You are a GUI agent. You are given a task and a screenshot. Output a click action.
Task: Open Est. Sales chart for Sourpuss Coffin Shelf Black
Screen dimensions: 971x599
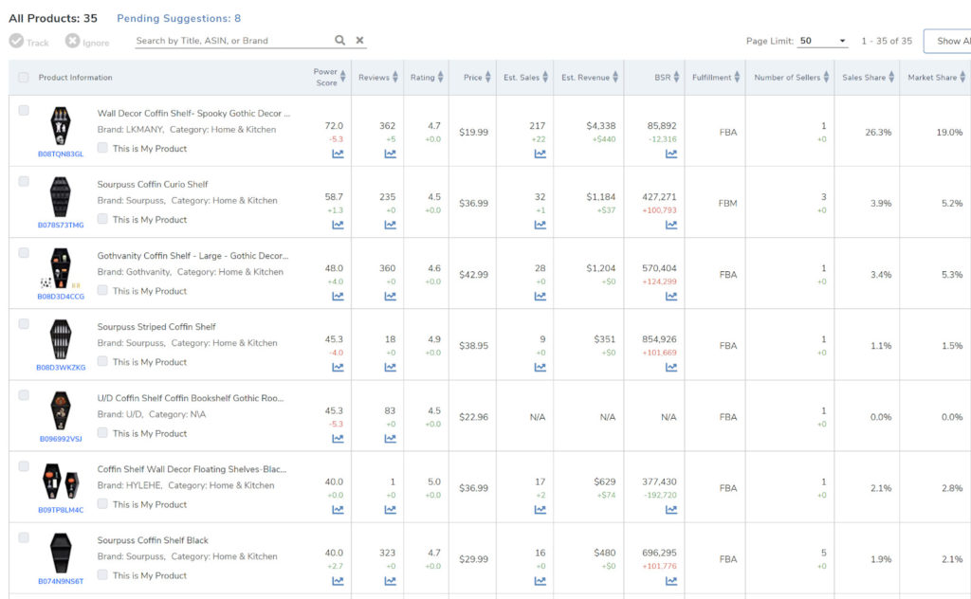pyautogui.click(x=540, y=581)
